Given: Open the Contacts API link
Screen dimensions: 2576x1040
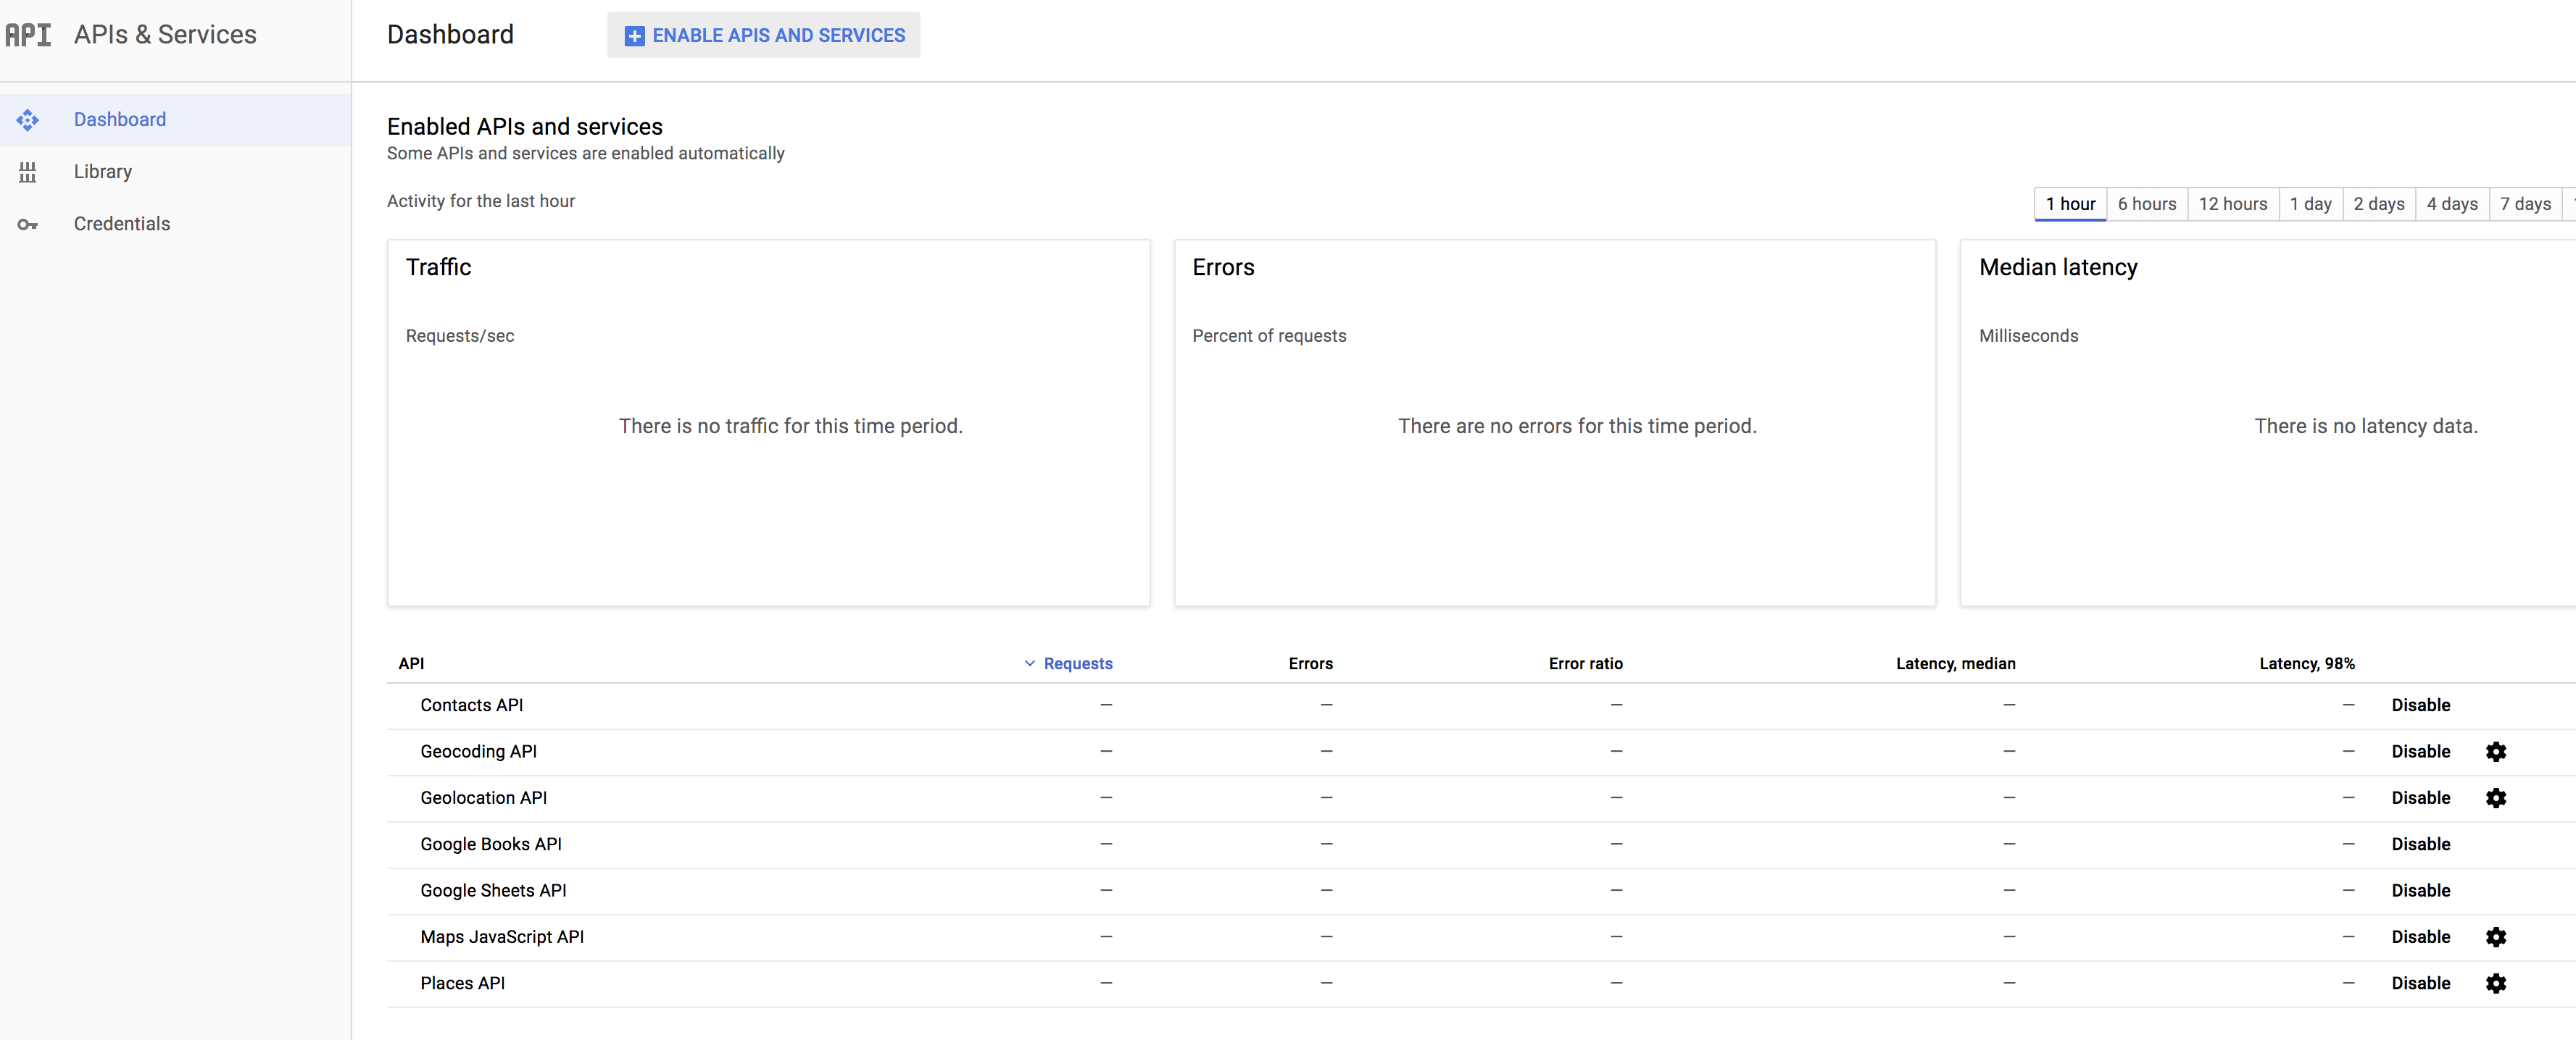Looking at the screenshot, I should (x=471, y=705).
